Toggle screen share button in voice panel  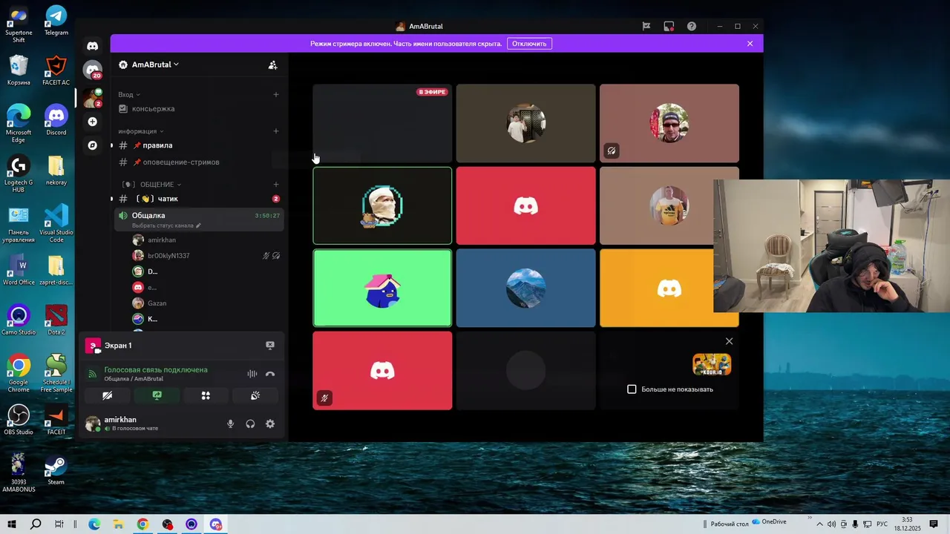(x=157, y=396)
